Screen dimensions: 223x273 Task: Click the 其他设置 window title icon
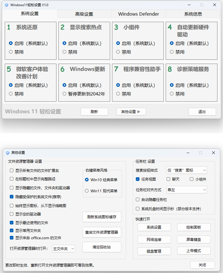[8, 153]
